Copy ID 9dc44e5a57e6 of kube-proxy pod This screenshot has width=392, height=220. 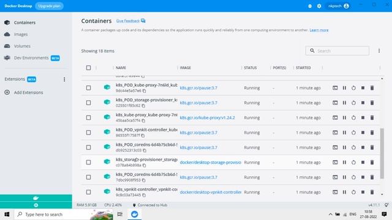(145, 91)
